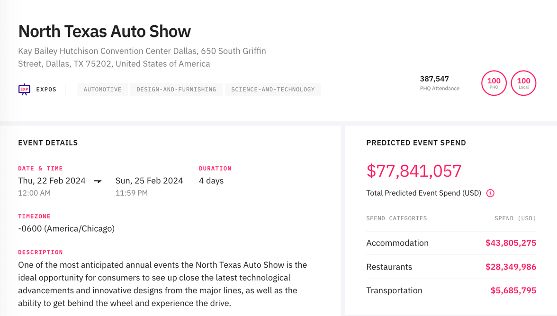The width and height of the screenshot is (557, 316).
Task: Expand the SPEND CATEGORIES header
Action: tap(396, 218)
